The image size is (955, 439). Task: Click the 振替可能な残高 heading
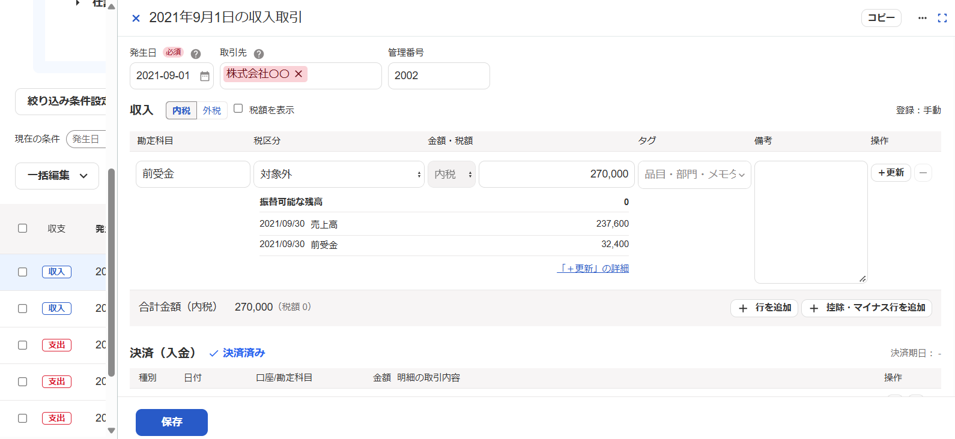click(291, 202)
